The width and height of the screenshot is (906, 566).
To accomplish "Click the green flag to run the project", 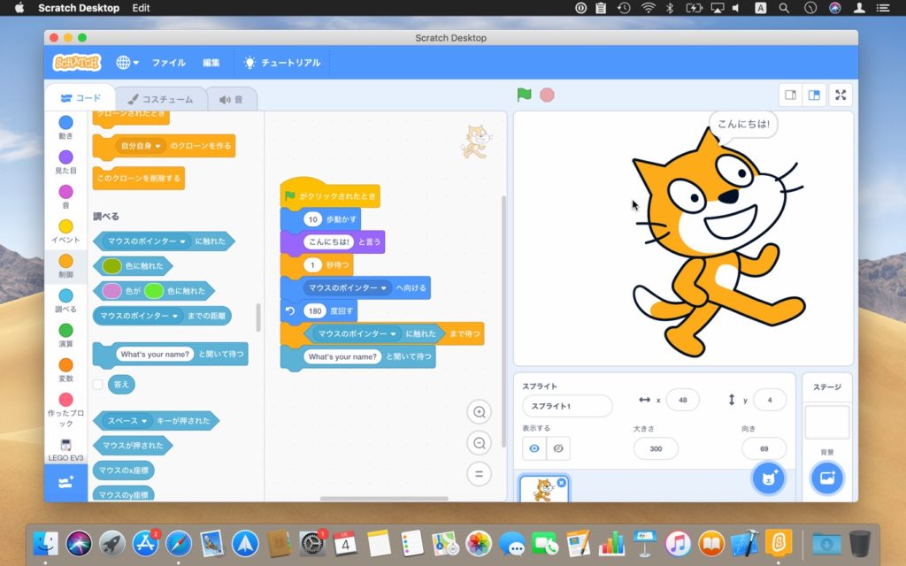I will 525,95.
